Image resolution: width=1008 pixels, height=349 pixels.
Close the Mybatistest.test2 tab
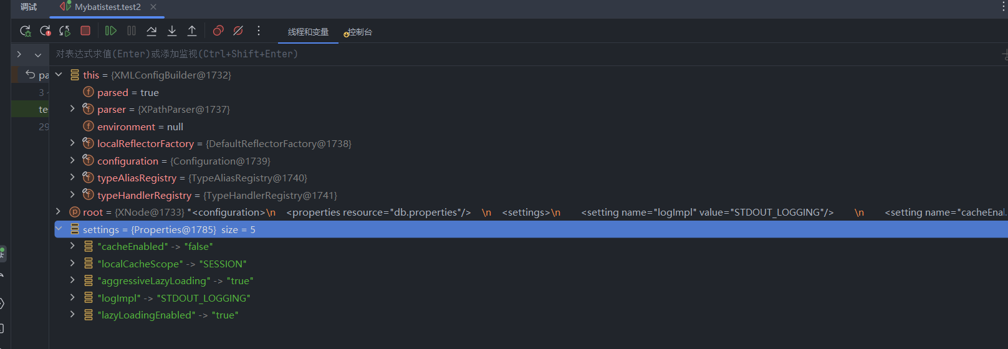click(153, 7)
